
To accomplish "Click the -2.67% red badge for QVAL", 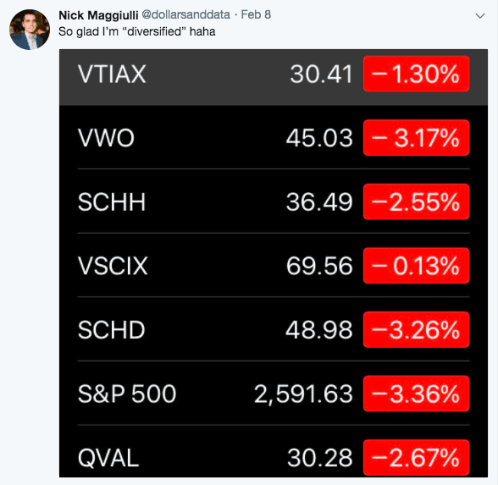I will coord(417,458).
